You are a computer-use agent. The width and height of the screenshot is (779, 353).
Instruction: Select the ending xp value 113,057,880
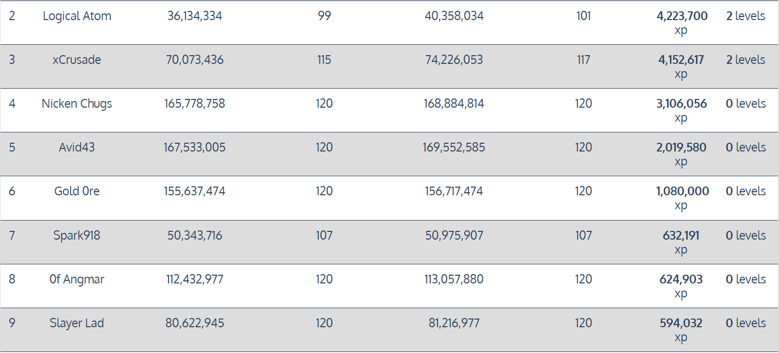click(454, 279)
